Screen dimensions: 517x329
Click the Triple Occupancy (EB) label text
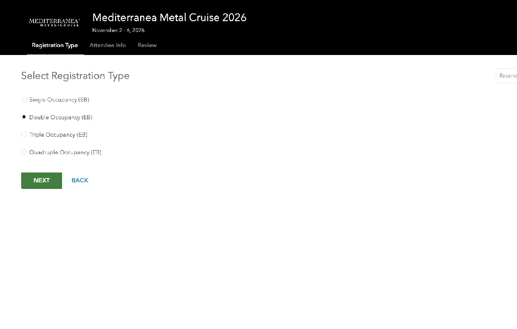point(58,135)
